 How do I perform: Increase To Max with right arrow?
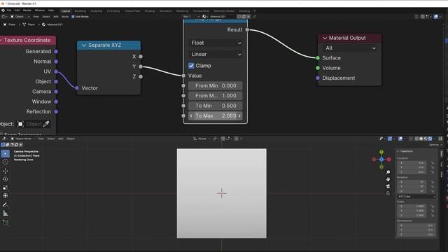tap(239, 115)
